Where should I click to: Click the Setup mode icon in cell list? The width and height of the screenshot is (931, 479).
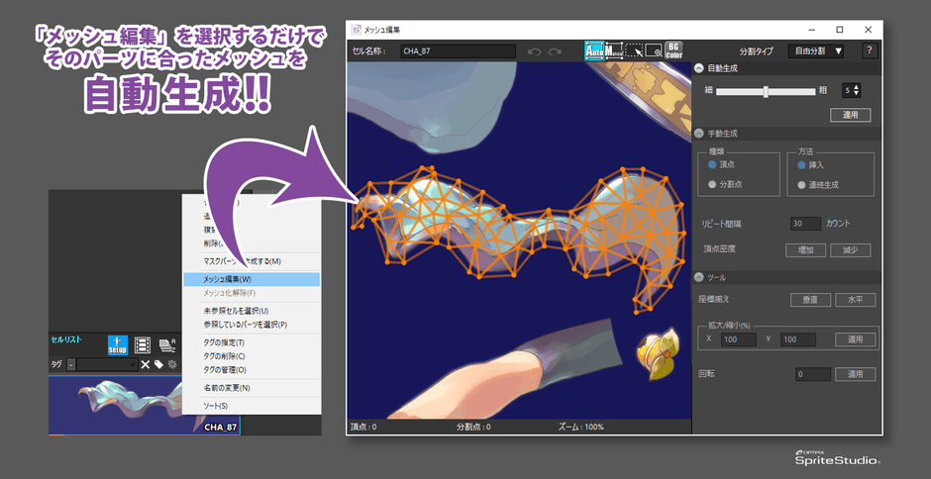tap(118, 344)
